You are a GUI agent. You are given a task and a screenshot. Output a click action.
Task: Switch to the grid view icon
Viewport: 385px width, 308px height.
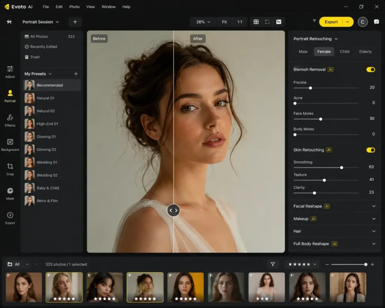click(256, 22)
